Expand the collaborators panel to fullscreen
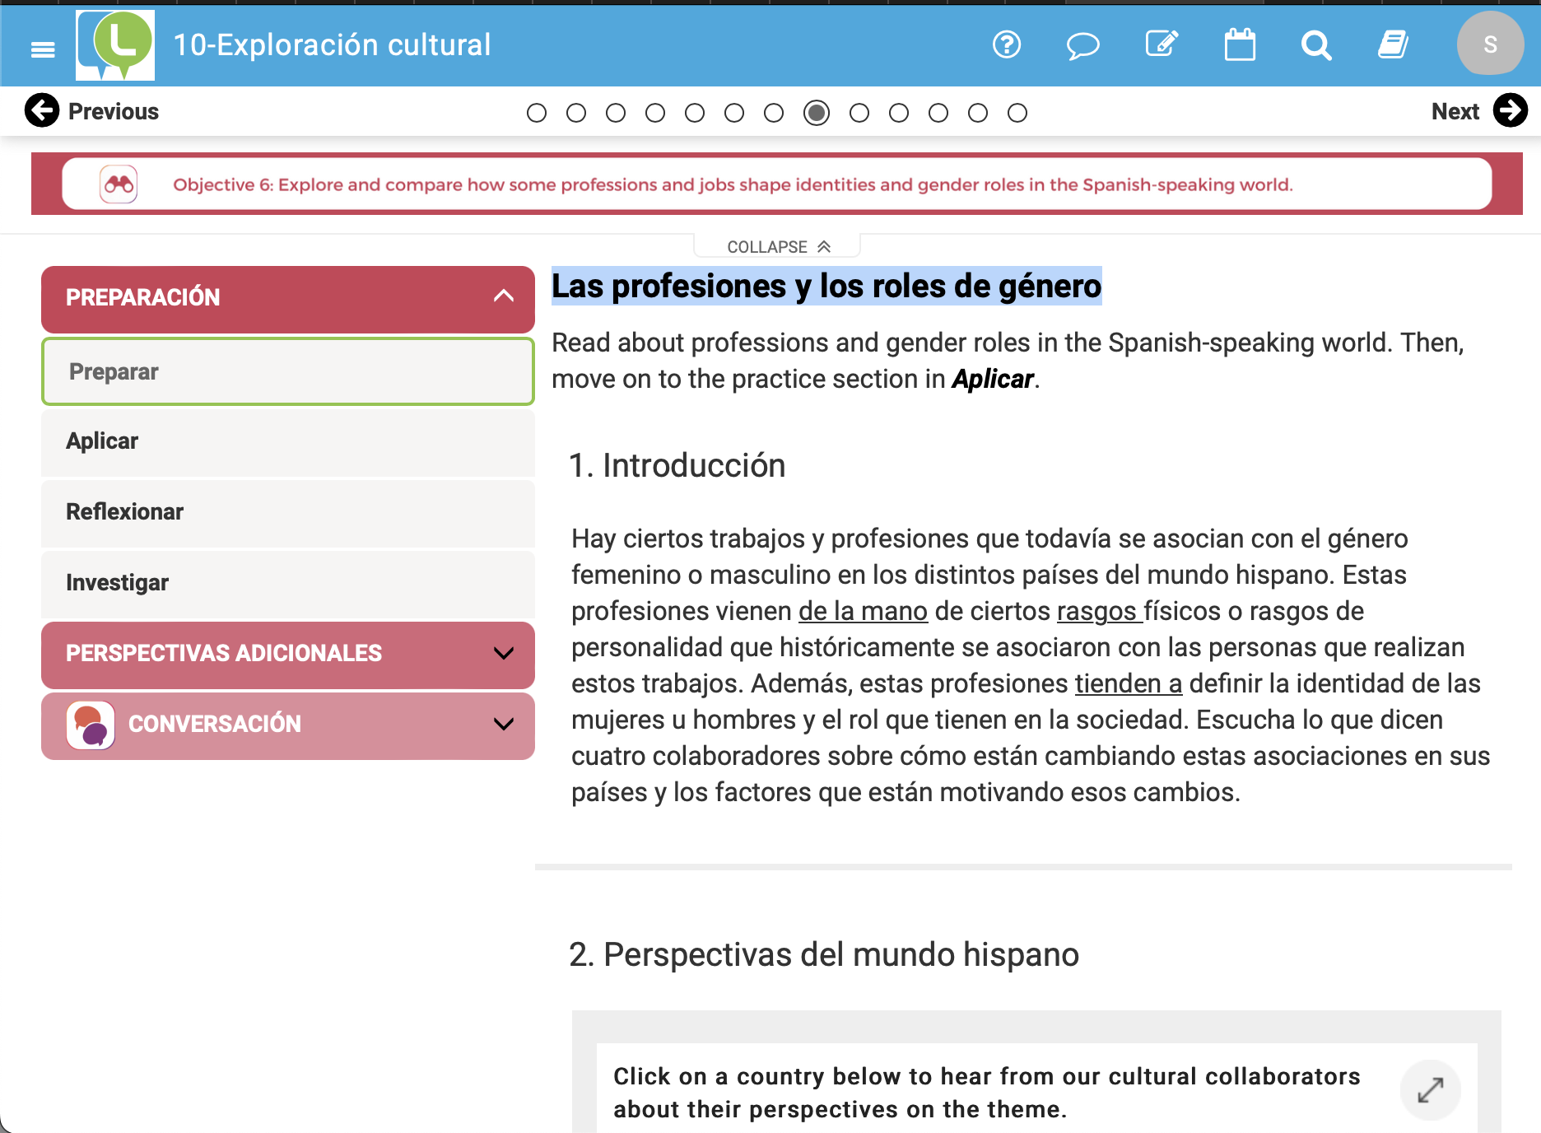 (1431, 1090)
